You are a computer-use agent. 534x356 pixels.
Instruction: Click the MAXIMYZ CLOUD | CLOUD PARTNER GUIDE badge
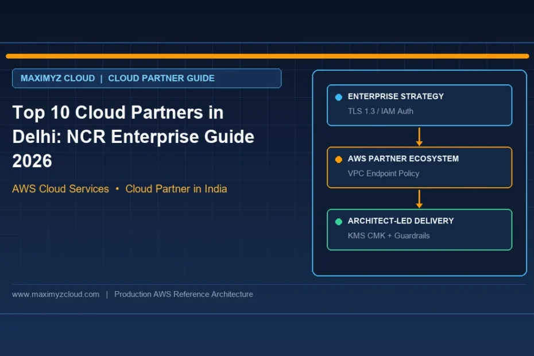tap(146, 78)
